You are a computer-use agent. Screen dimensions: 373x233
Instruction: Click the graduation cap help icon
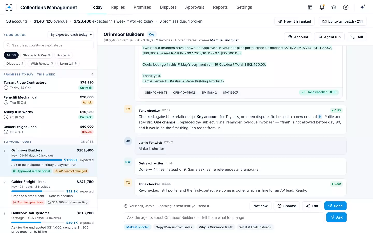[334, 7]
